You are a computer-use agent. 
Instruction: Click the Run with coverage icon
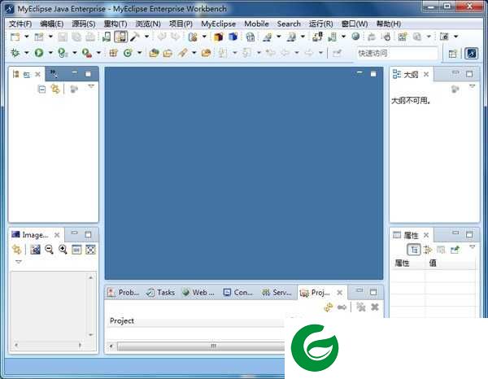click(63, 53)
